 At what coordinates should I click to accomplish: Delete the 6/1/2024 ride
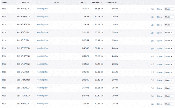159,41
